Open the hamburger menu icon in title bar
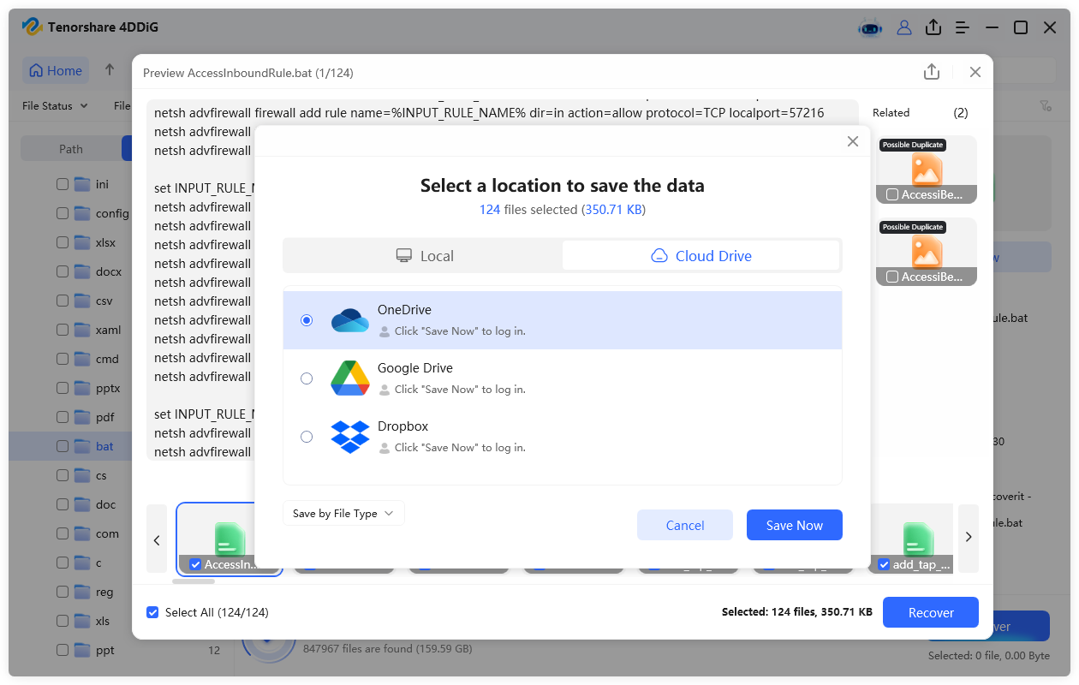This screenshot has height=685, width=1079. (x=963, y=27)
